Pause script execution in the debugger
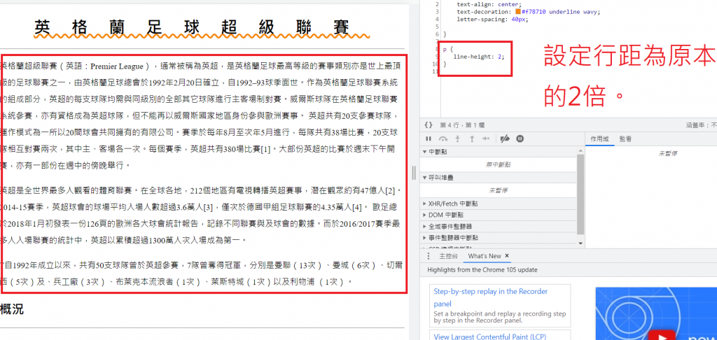Image resolution: width=717 pixels, height=340 pixels. (x=429, y=139)
